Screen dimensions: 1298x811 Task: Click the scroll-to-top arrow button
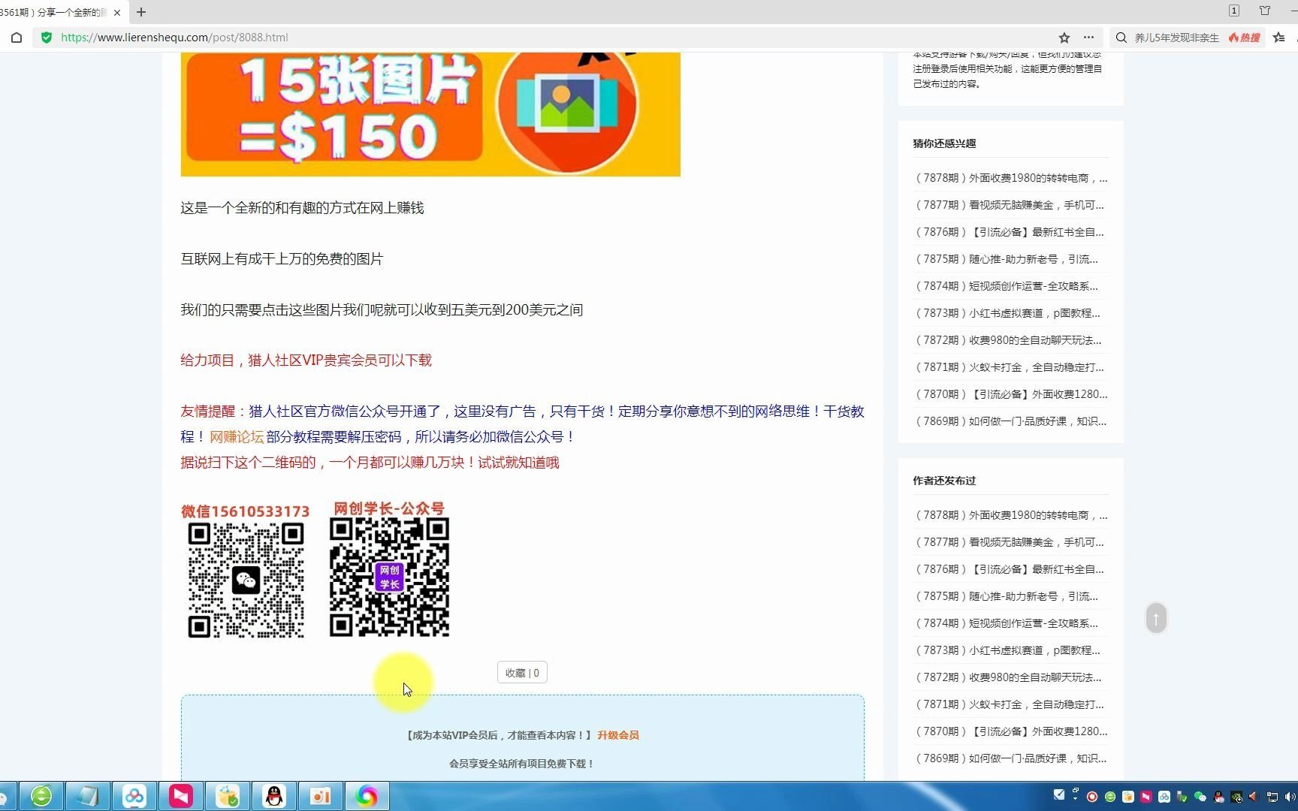pyautogui.click(x=1156, y=618)
